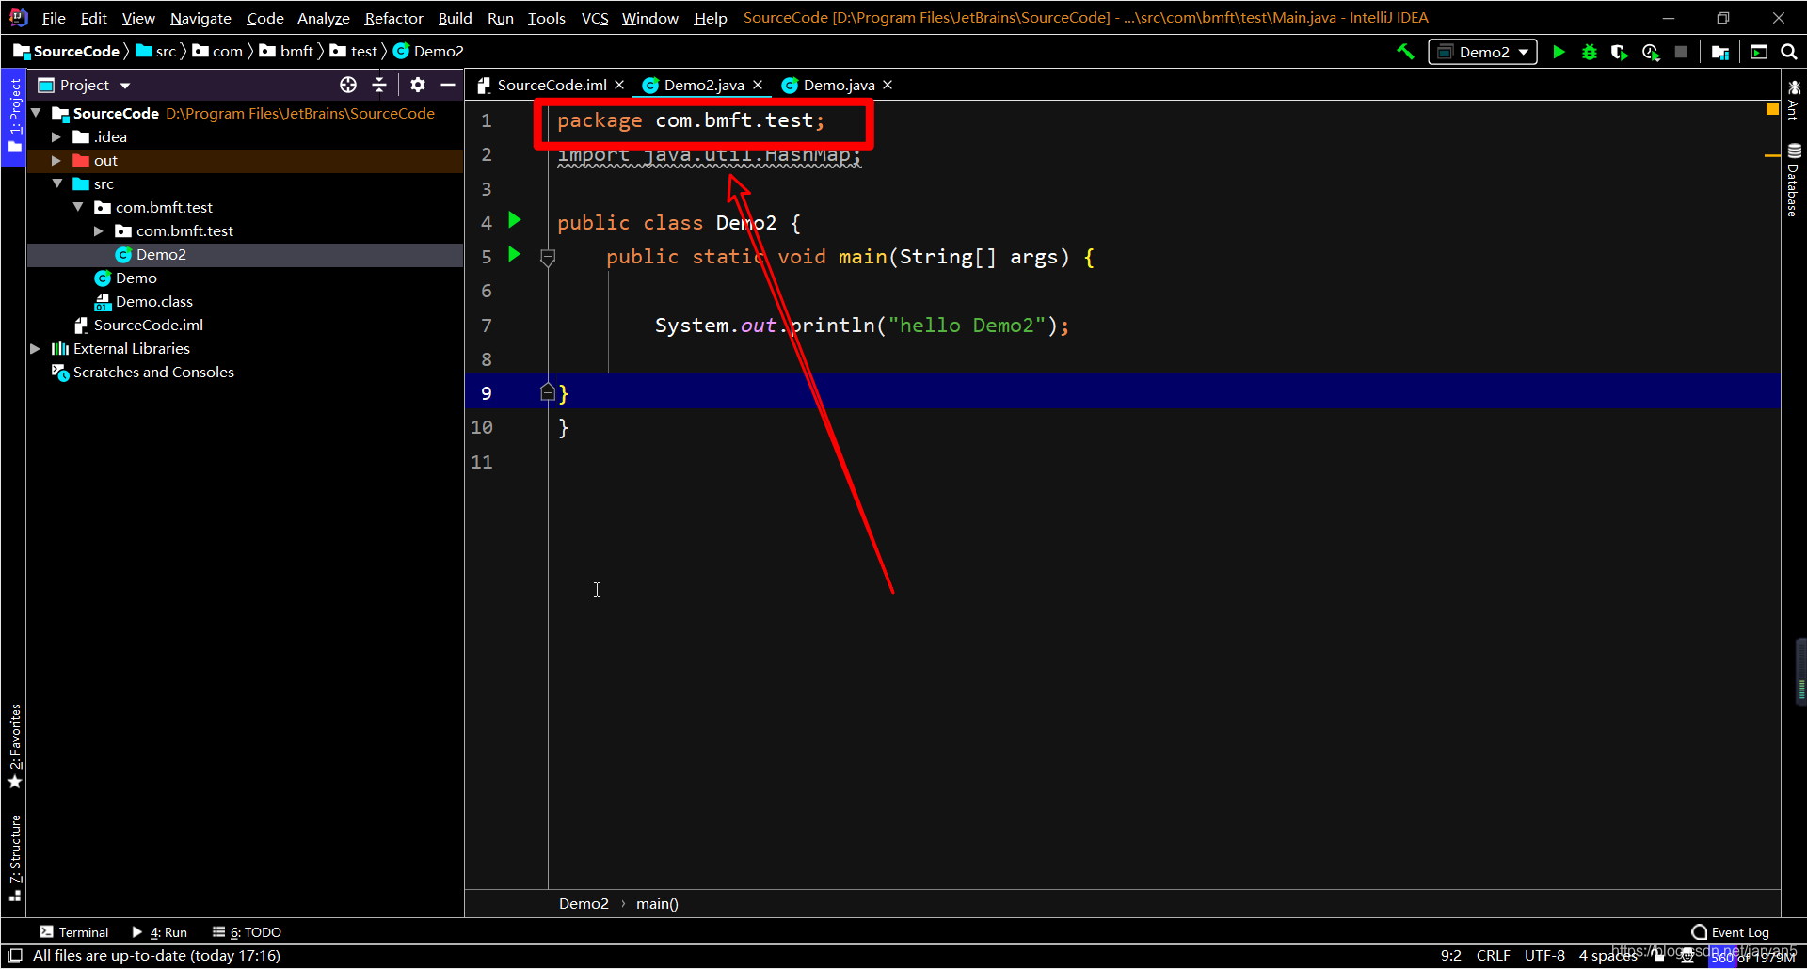Collapse the src folder
1807x969 pixels.
pos(57,183)
